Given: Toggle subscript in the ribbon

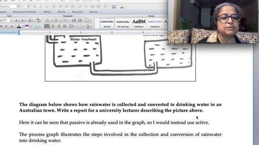Looking at the screenshot, I should (12, 26).
